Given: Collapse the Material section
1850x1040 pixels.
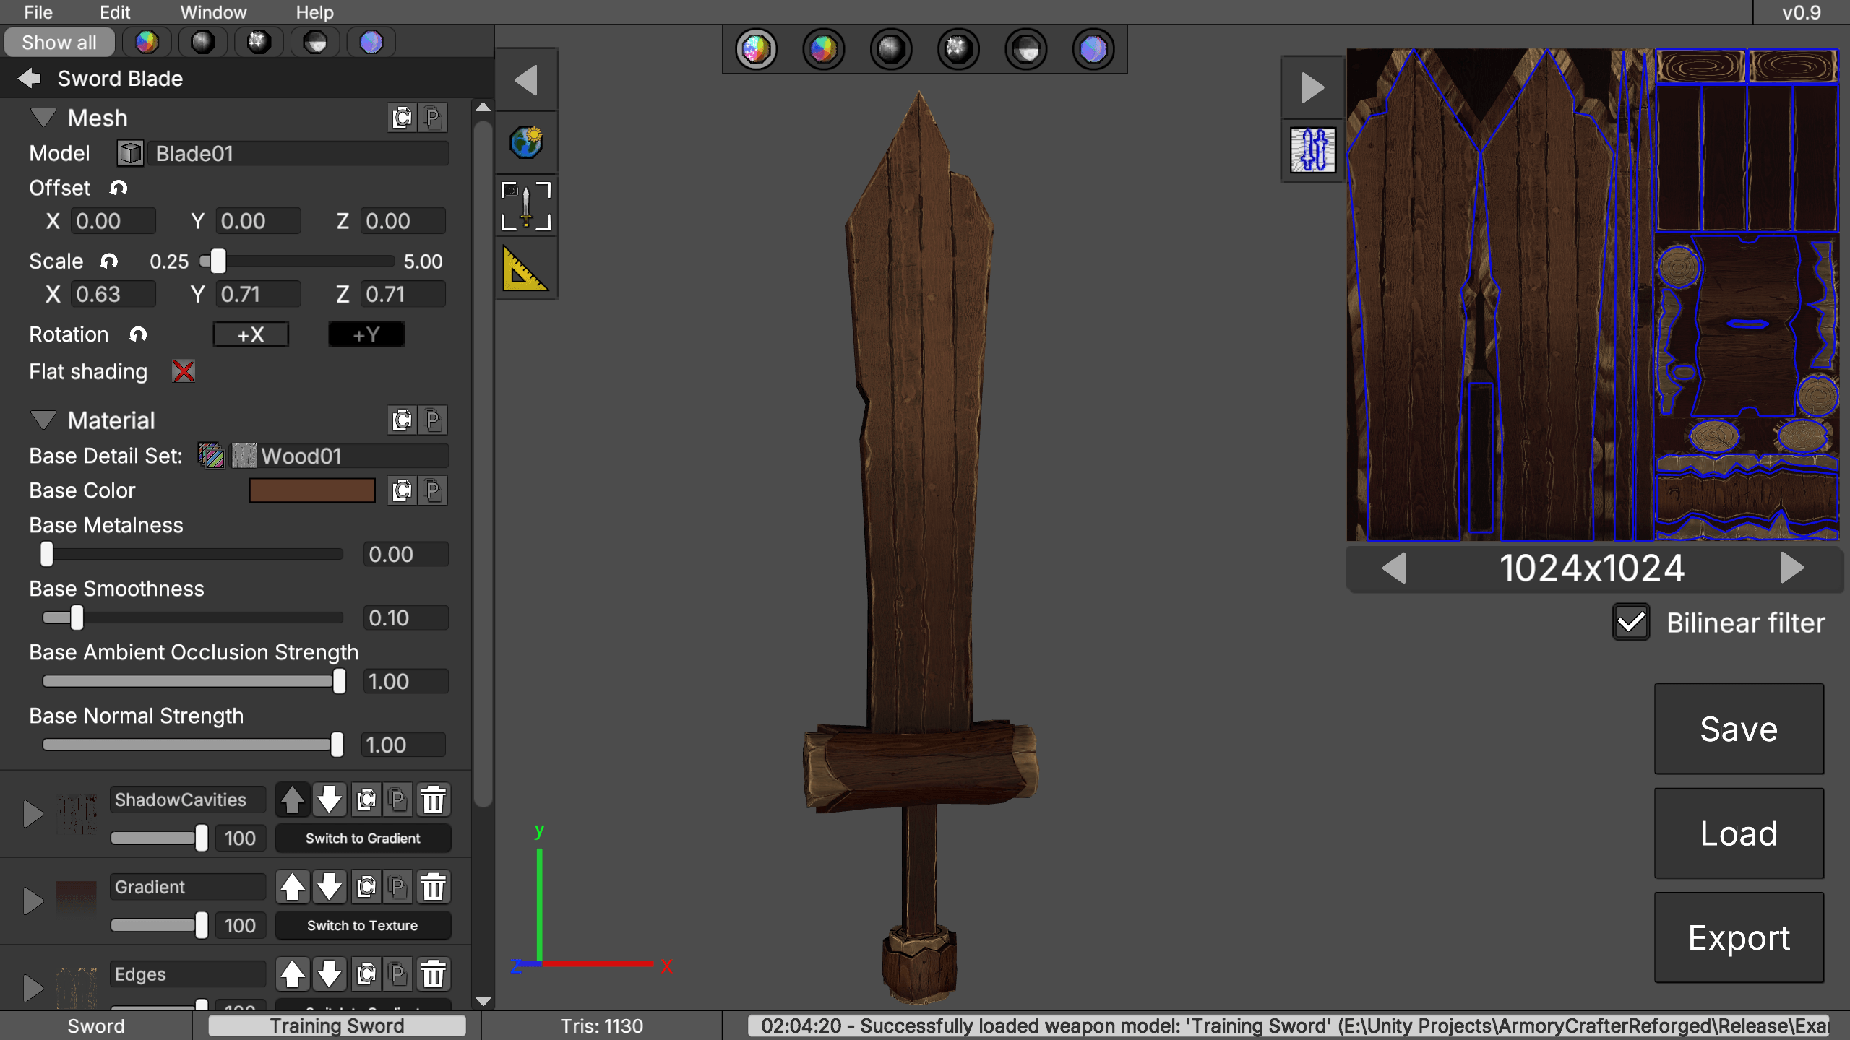Looking at the screenshot, I should coord(43,420).
